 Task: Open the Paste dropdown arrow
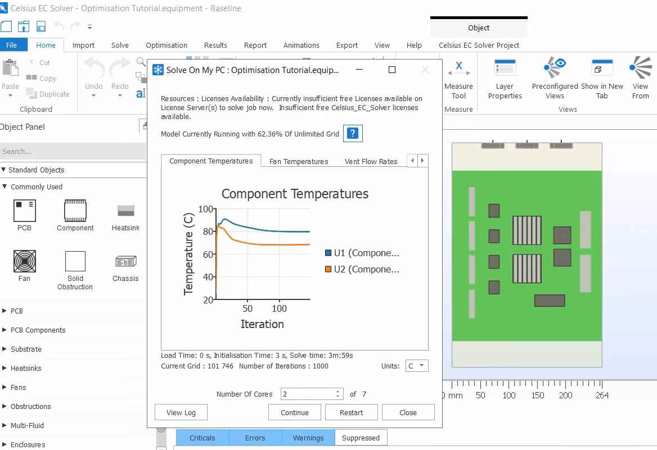[x=10, y=96]
